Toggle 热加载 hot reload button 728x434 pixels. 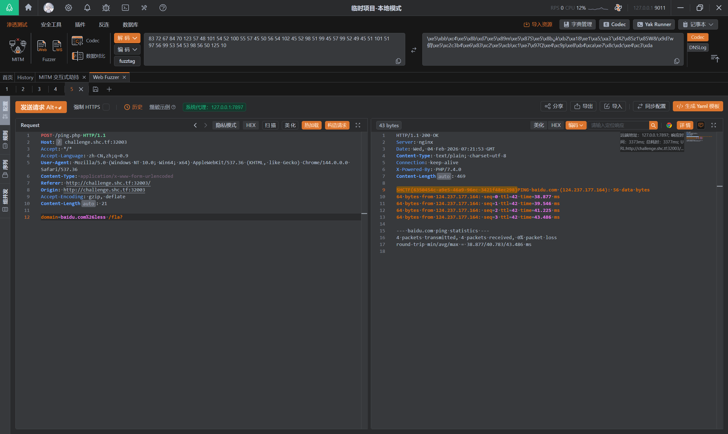[x=311, y=125]
